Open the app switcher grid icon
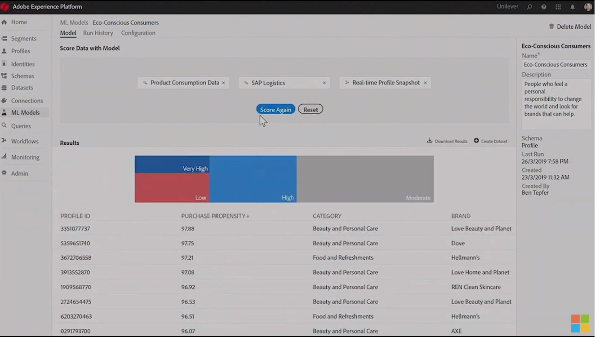The height and width of the screenshot is (337, 595). (x=558, y=7)
